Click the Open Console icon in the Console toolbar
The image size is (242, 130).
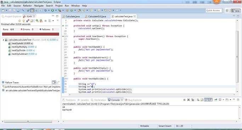pyautogui.click(x=227, y=100)
